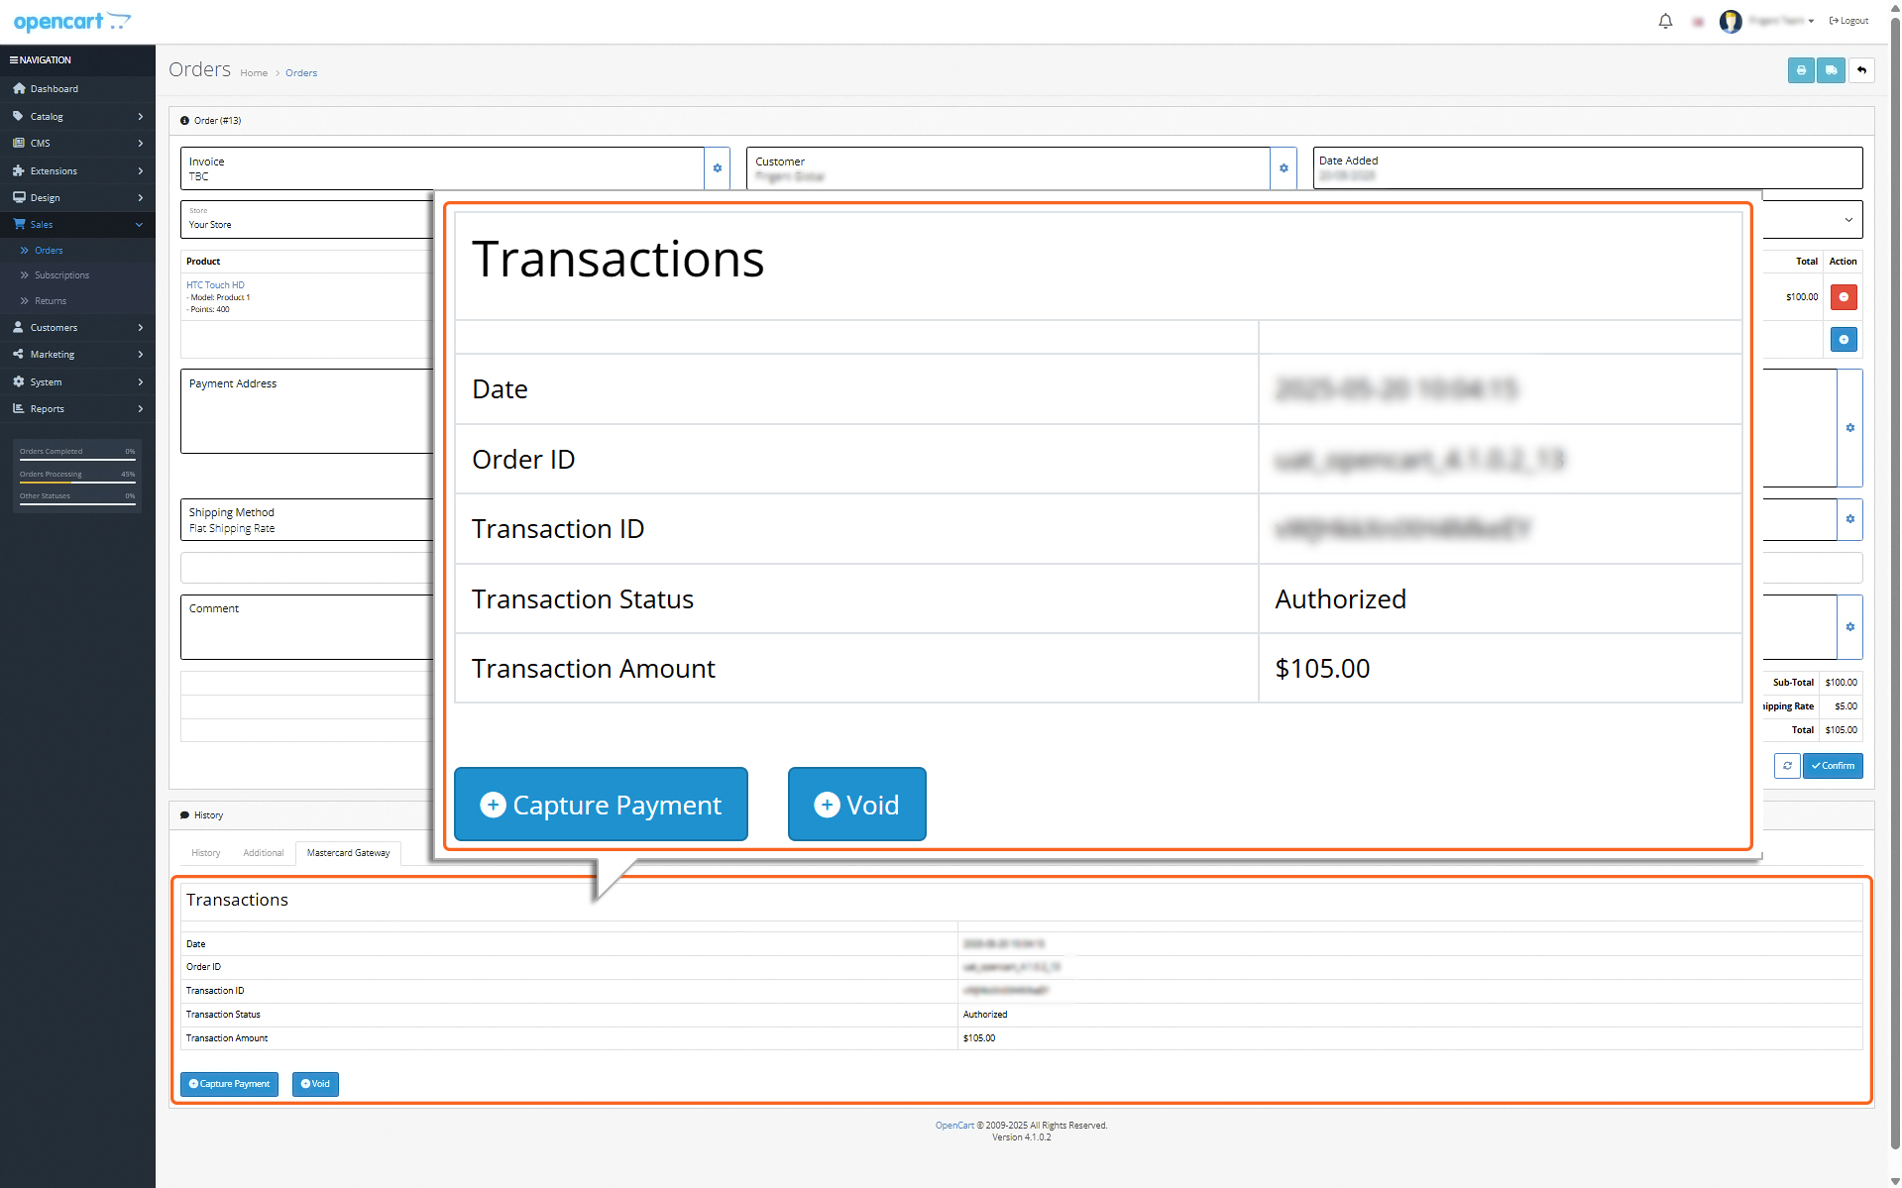The image size is (1902, 1188).
Task: Expand the CMS menu
Action: click(77, 144)
